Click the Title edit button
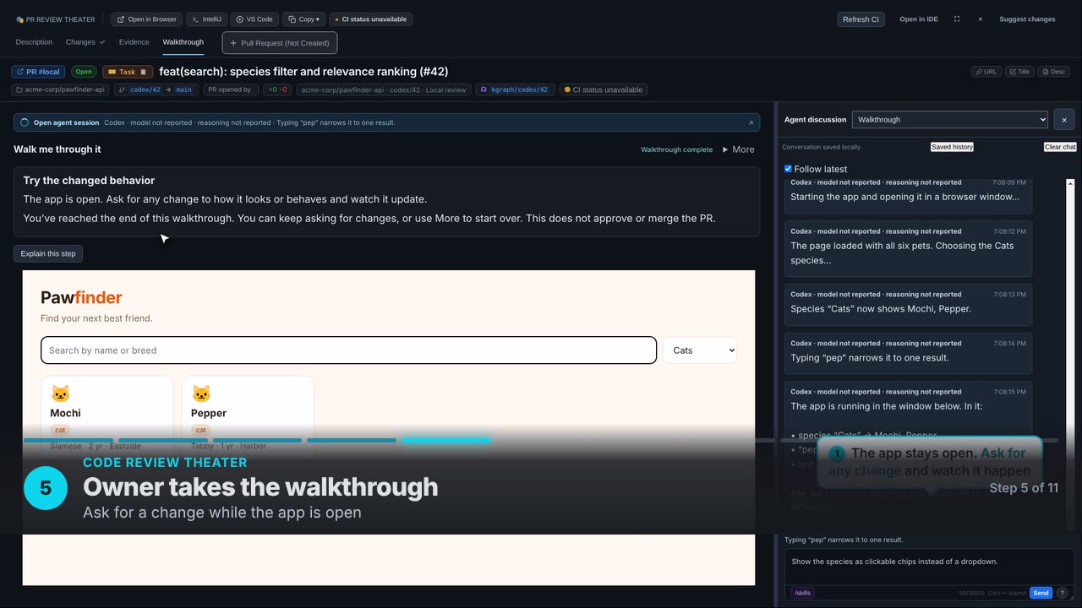 pyautogui.click(x=1019, y=72)
